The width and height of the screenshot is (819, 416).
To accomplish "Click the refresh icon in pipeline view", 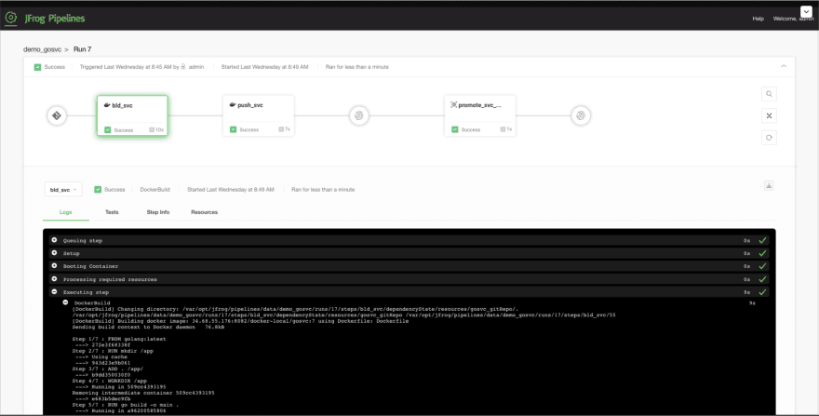I will pyautogui.click(x=769, y=138).
